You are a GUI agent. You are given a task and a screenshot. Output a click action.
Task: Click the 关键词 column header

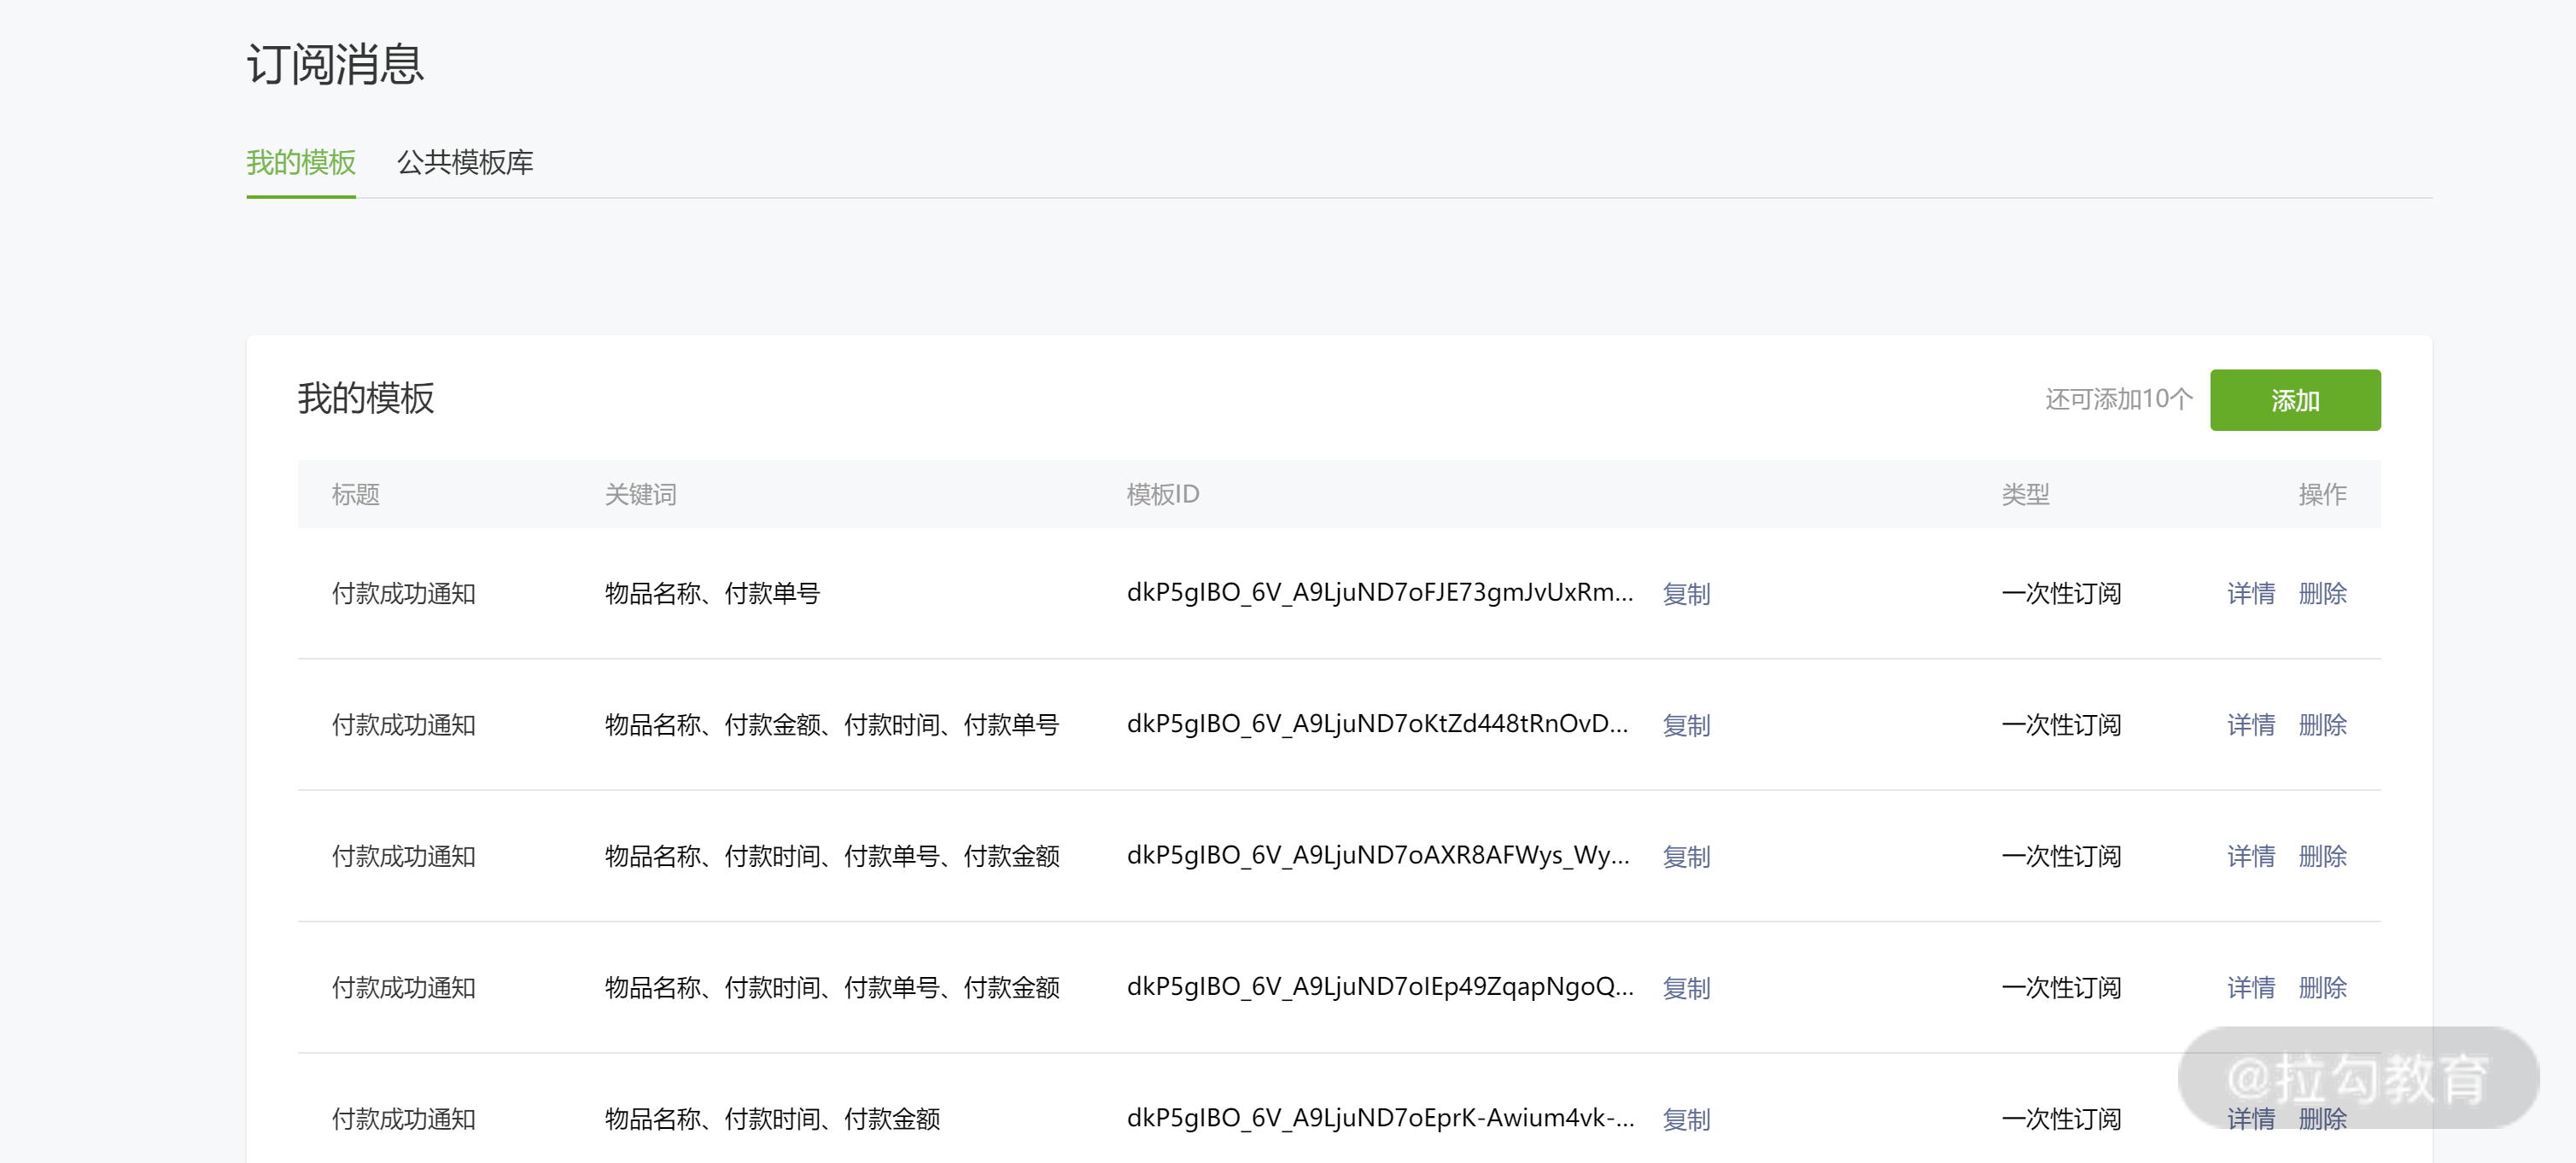640,495
